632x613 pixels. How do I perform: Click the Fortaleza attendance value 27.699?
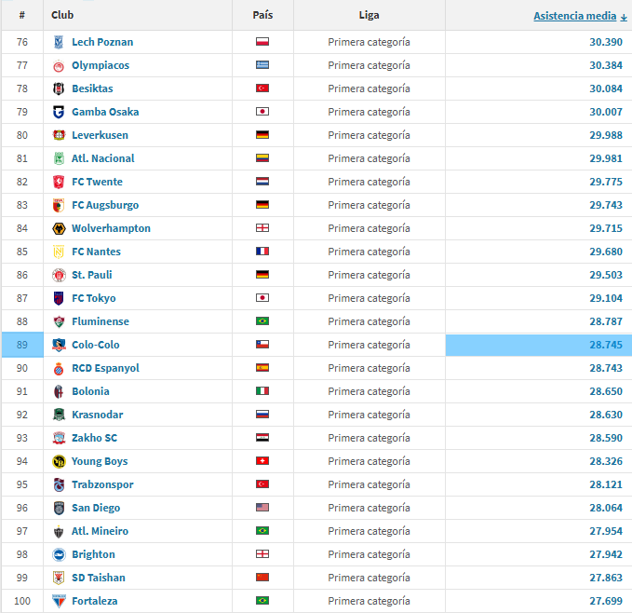point(606,601)
